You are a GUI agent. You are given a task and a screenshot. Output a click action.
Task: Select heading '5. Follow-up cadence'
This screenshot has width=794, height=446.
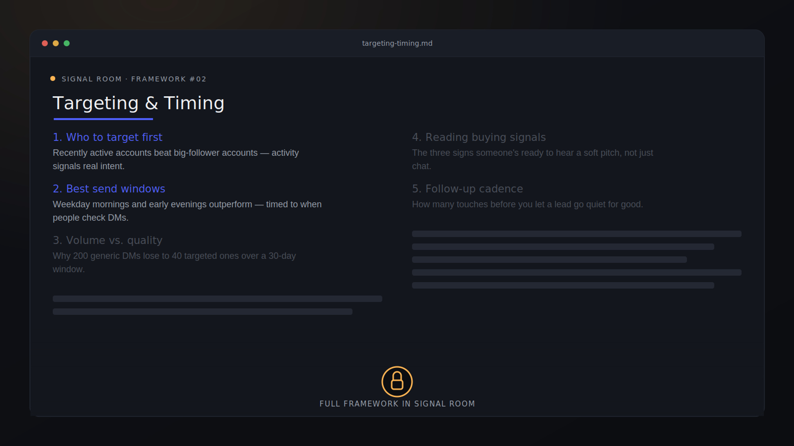coord(467,189)
